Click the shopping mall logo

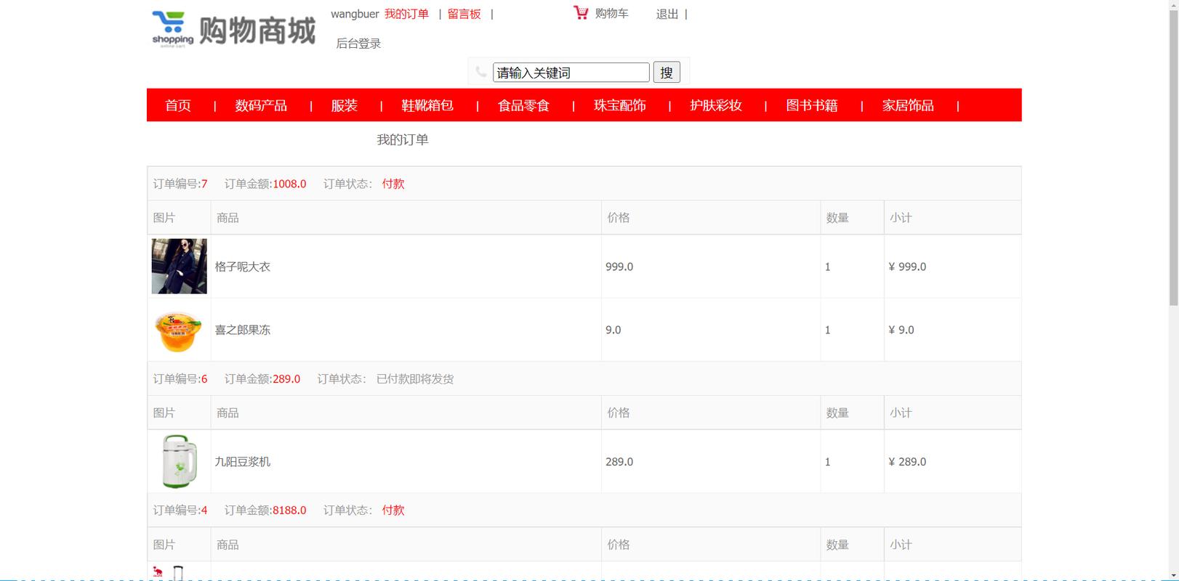coord(233,30)
